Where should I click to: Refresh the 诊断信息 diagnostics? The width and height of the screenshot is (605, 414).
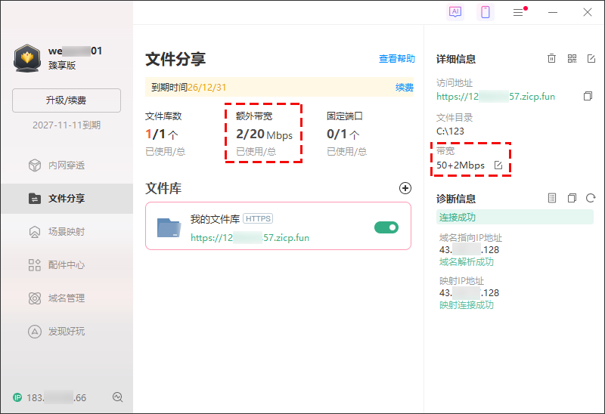click(x=591, y=199)
